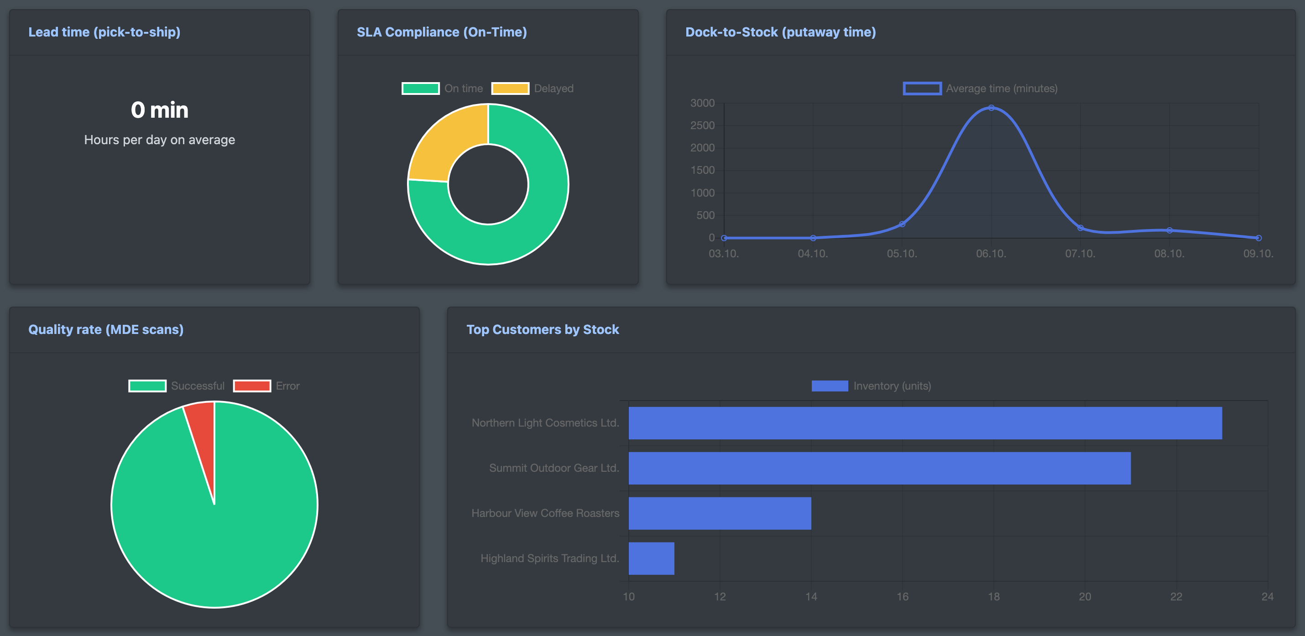The height and width of the screenshot is (636, 1305).
Task: Click the SLA Compliance (On-Time) heading
Action: click(x=442, y=32)
